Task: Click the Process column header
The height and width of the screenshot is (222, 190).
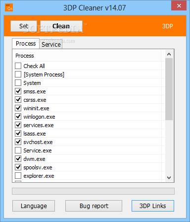Action: click(x=87, y=56)
